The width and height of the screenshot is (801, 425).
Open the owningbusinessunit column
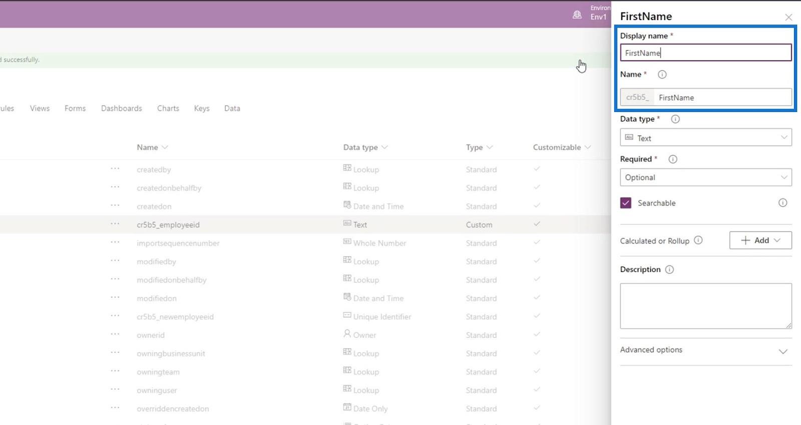(x=171, y=354)
